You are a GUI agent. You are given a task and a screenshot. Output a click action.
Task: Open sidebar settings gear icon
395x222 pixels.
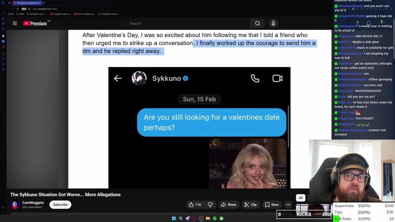(3, 69)
